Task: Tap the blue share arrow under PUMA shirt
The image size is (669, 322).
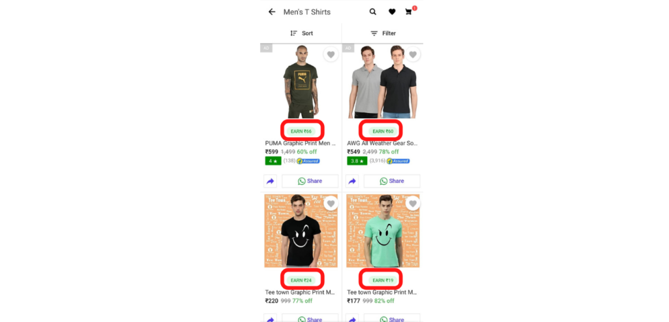Action: click(270, 182)
